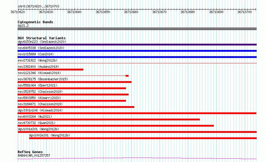Screen dimensions: 265x162
Task: Select the 6p21.2 band label
Action: [x=23, y=26]
